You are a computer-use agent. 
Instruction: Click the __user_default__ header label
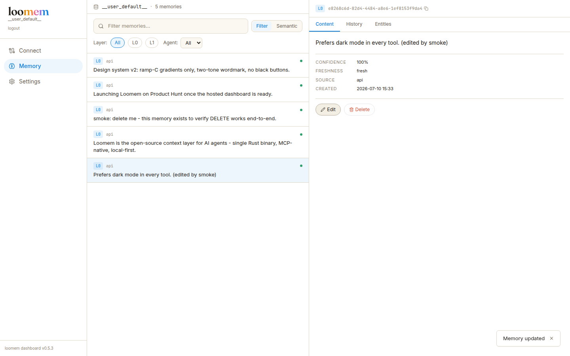click(x=124, y=7)
